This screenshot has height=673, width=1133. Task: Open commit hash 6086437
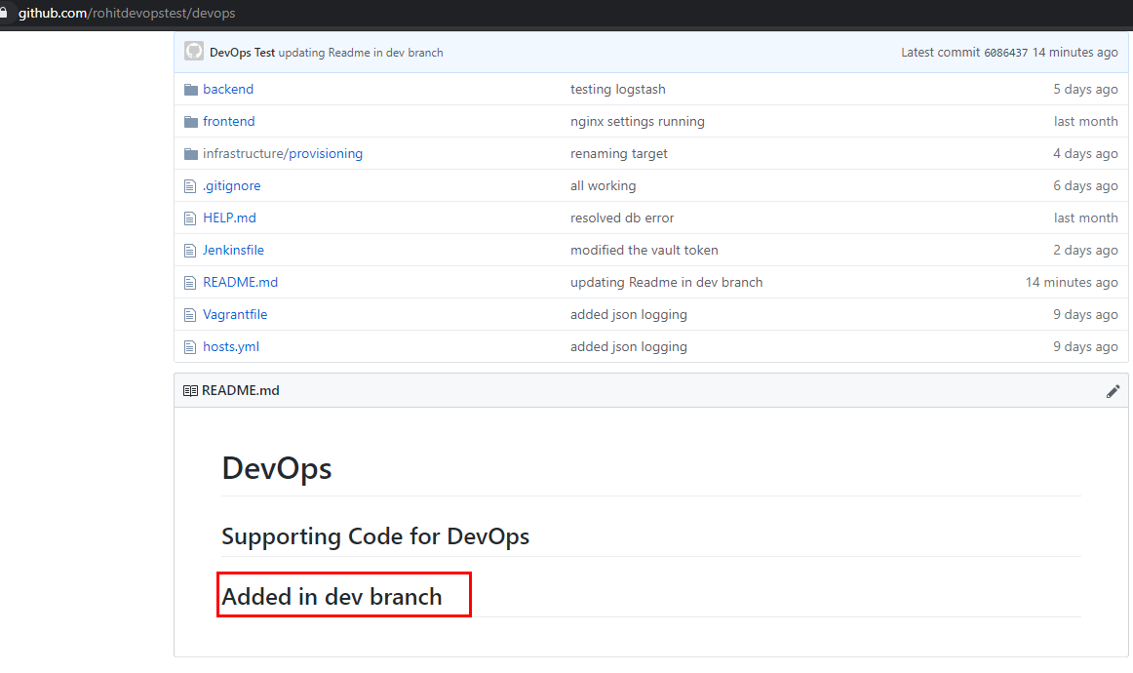pyautogui.click(x=1006, y=53)
